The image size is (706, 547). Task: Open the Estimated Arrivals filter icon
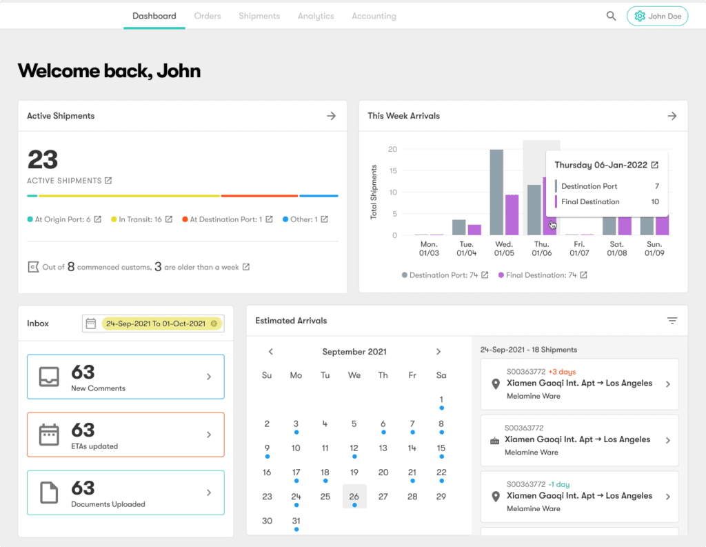pyautogui.click(x=672, y=321)
